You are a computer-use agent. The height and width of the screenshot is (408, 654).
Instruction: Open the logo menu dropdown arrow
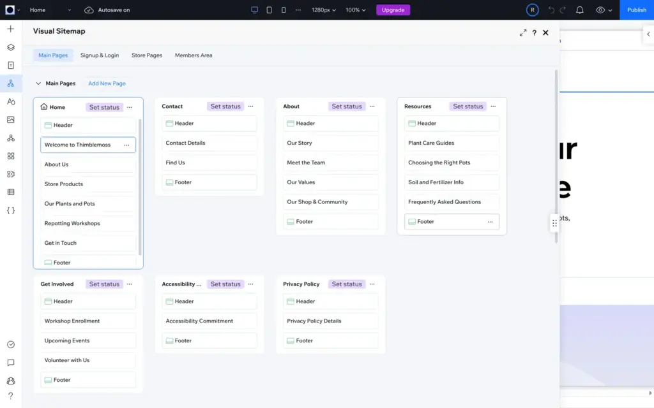[19, 10]
